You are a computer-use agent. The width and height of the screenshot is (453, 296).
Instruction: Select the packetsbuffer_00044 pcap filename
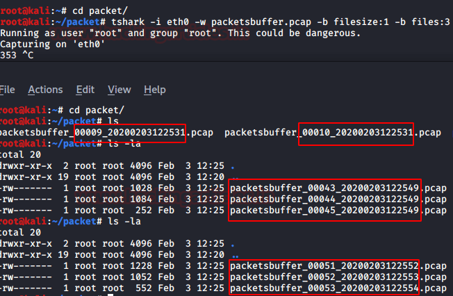[338, 199]
